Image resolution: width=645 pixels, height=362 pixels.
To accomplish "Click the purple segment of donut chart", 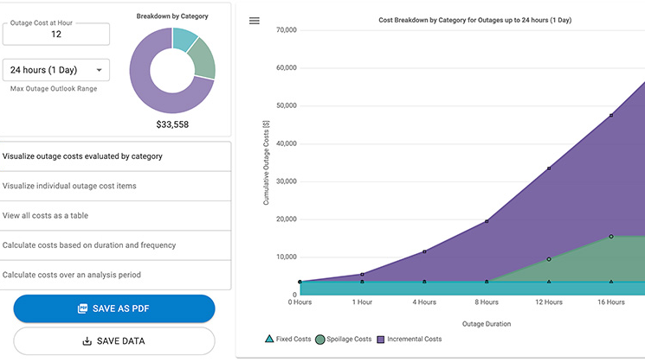I will [156, 99].
